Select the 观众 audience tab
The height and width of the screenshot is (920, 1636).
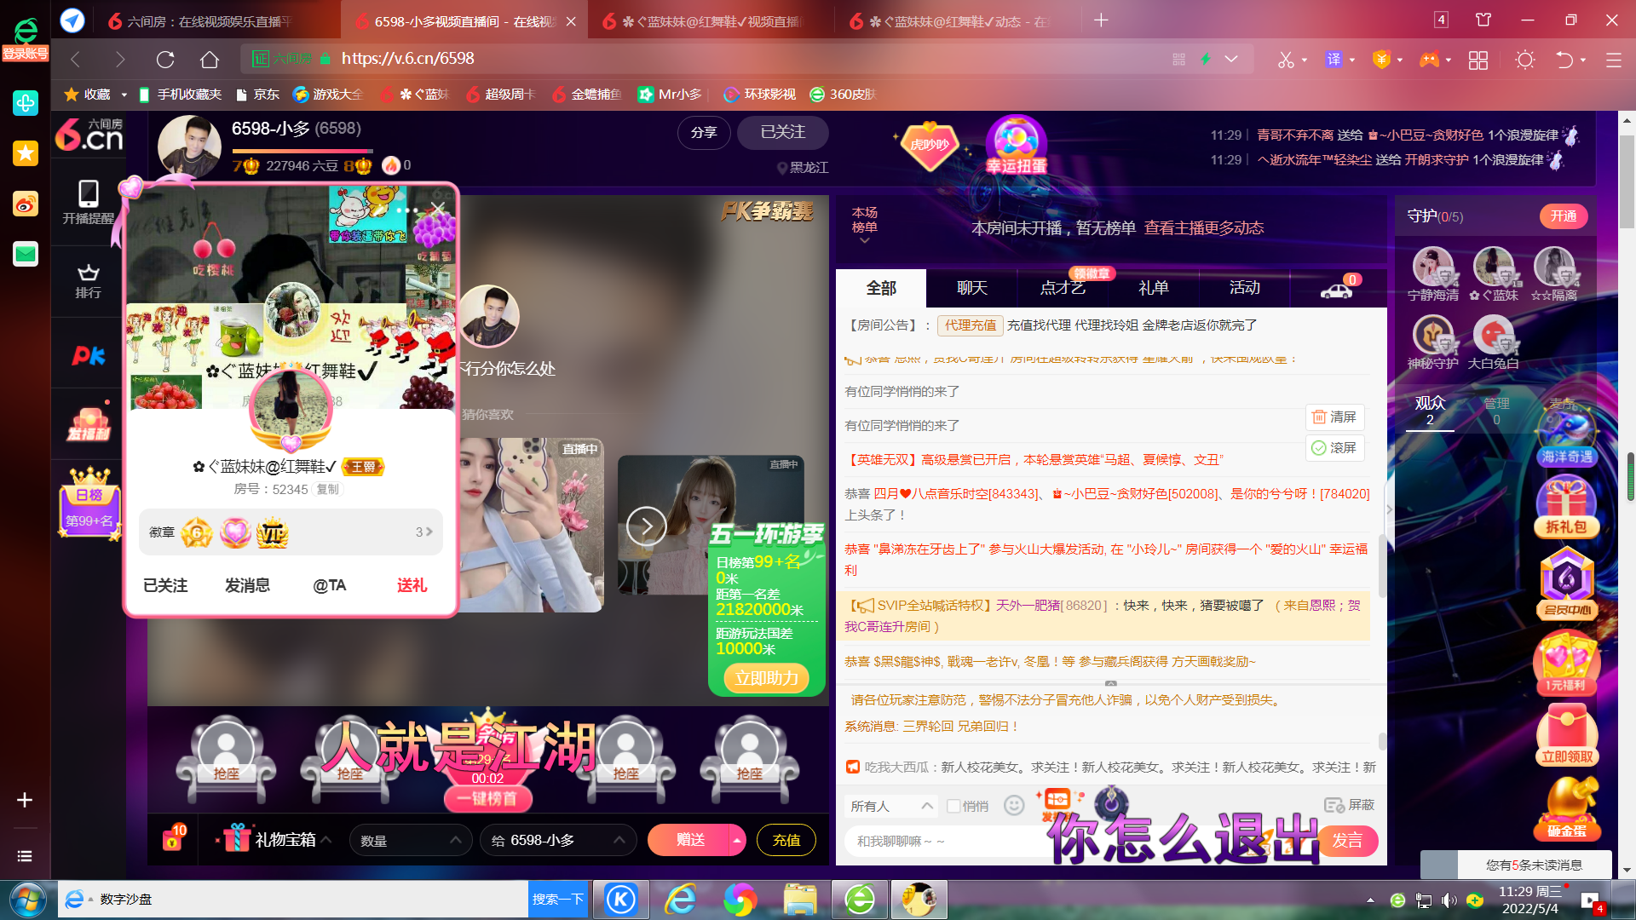click(1430, 410)
